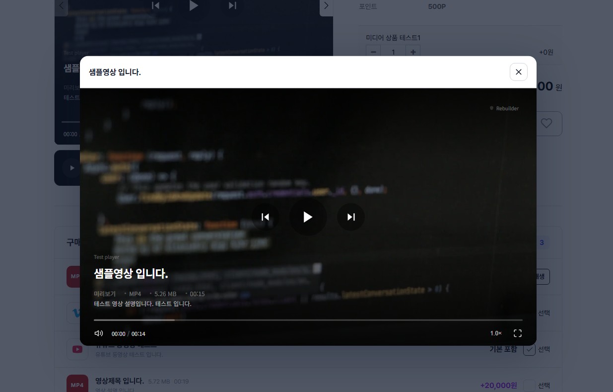Open the 1.0× playback speed selector
613x392 pixels.
(x=496, y=333)
